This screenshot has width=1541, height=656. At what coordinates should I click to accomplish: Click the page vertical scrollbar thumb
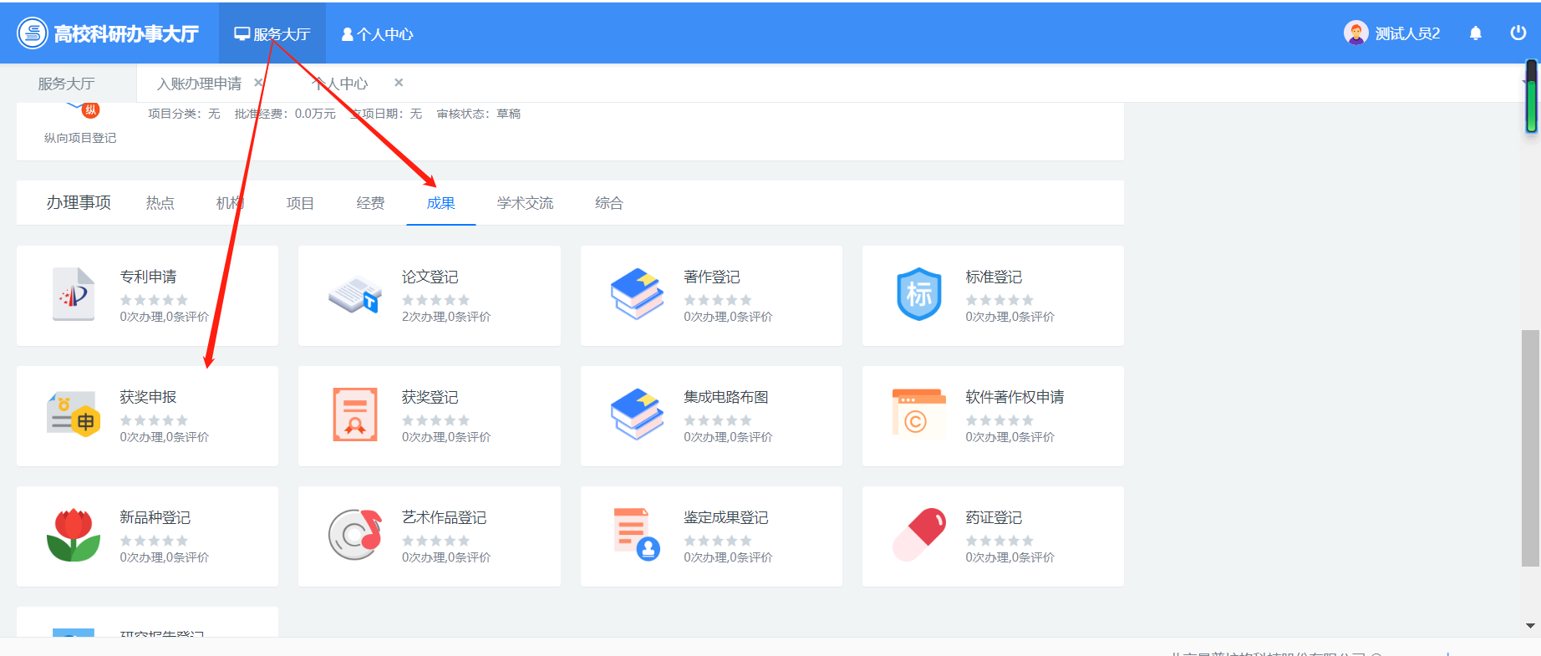[1529, 448]
